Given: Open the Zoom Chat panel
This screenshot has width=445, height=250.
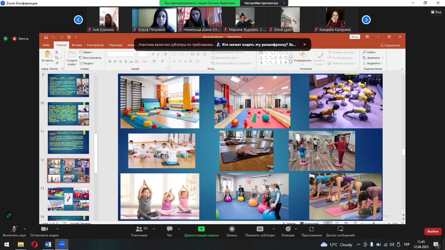Looking at the screenshot, I should [x=169, y=231].
